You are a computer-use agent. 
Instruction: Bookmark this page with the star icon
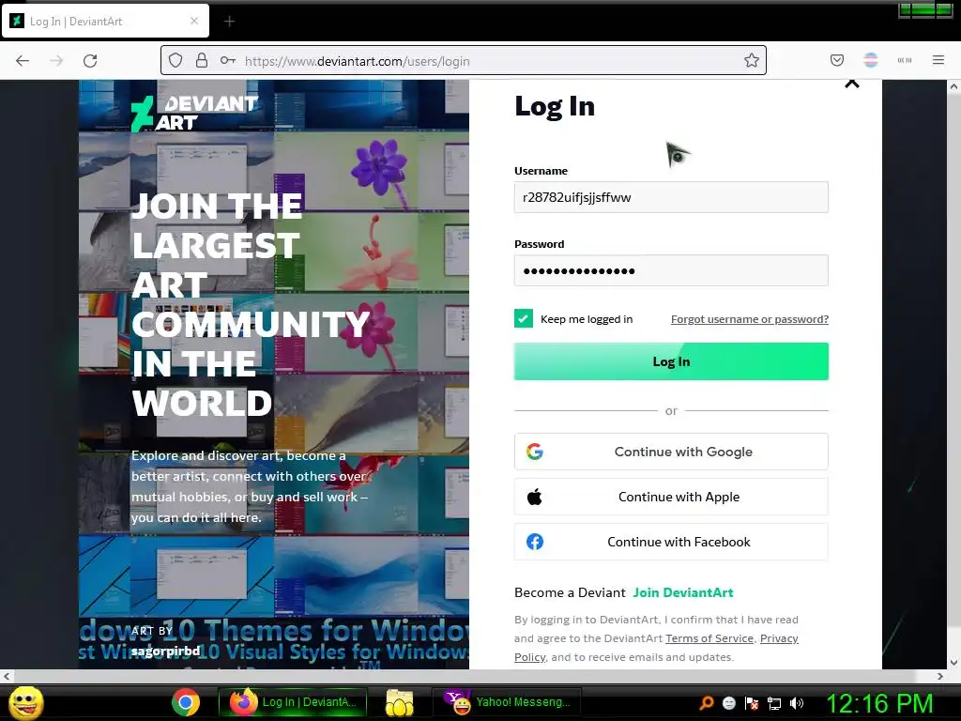752,60
